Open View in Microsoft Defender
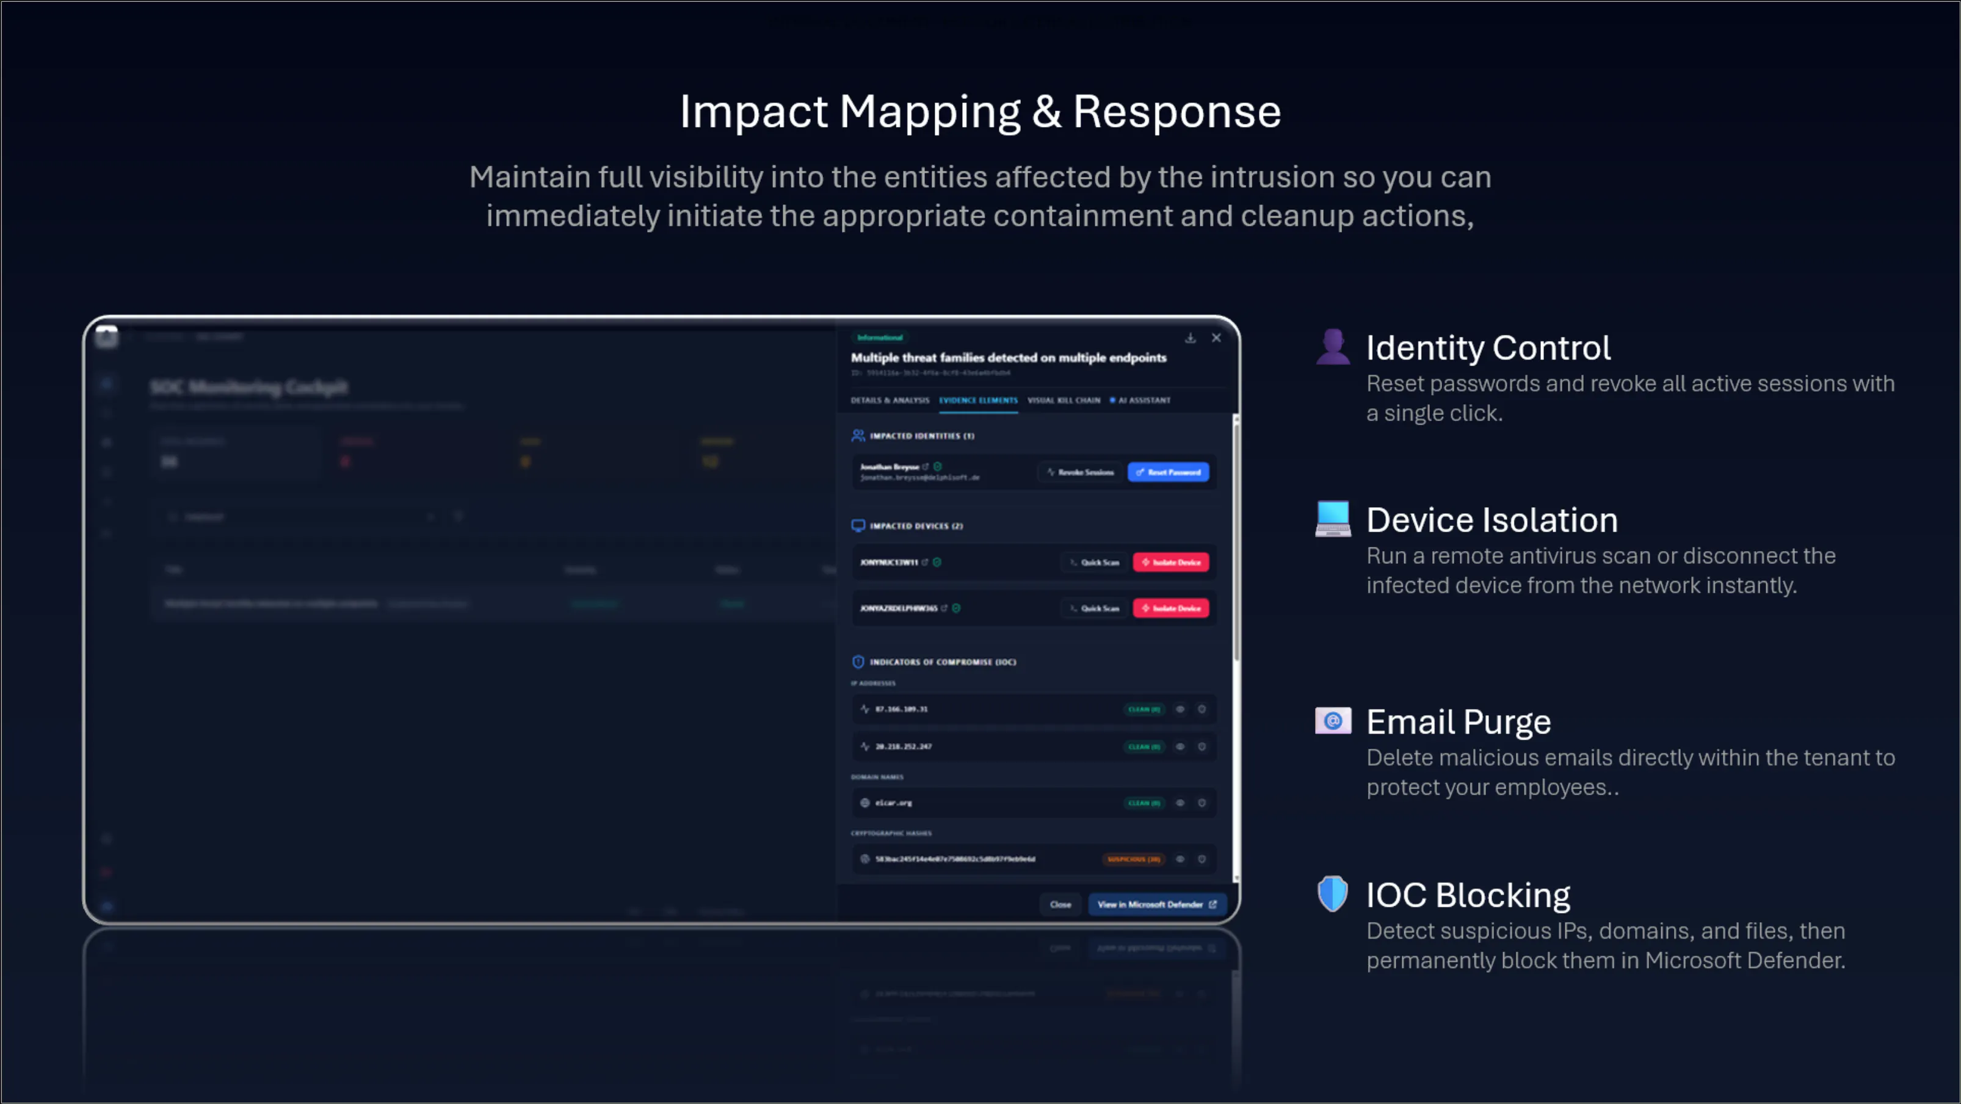 [1157, 904]
